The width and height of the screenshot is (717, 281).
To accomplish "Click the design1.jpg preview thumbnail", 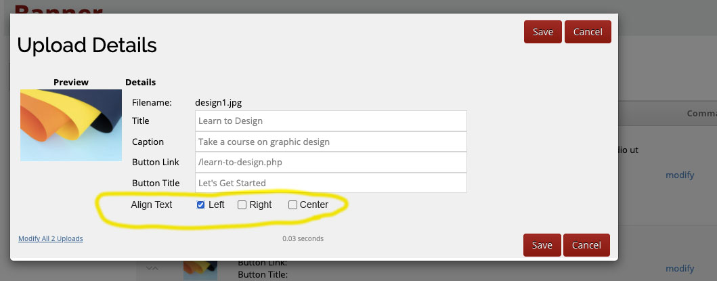I will [x=71, y=125].
